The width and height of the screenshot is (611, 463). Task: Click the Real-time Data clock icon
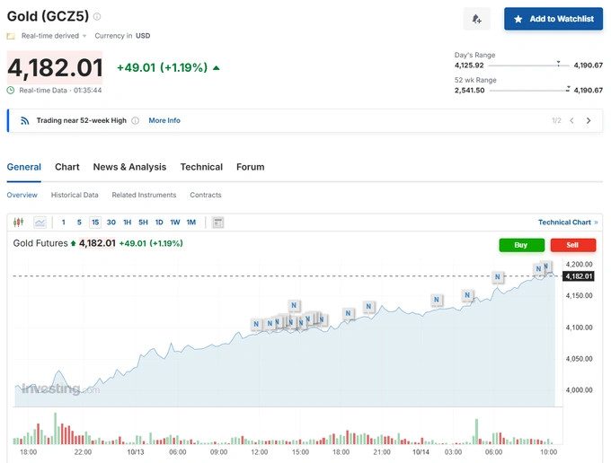pos(11,90)
